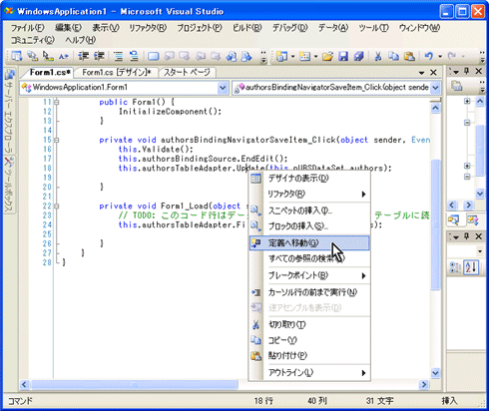Choose デザイナの表示(D) from context menu

click(x=309, y=179)
